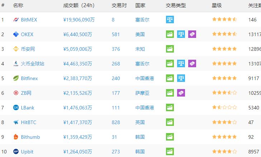Click BitMEX's blue futures scale icon
Viewport: 261px width, 157px height.
[170, 20]
